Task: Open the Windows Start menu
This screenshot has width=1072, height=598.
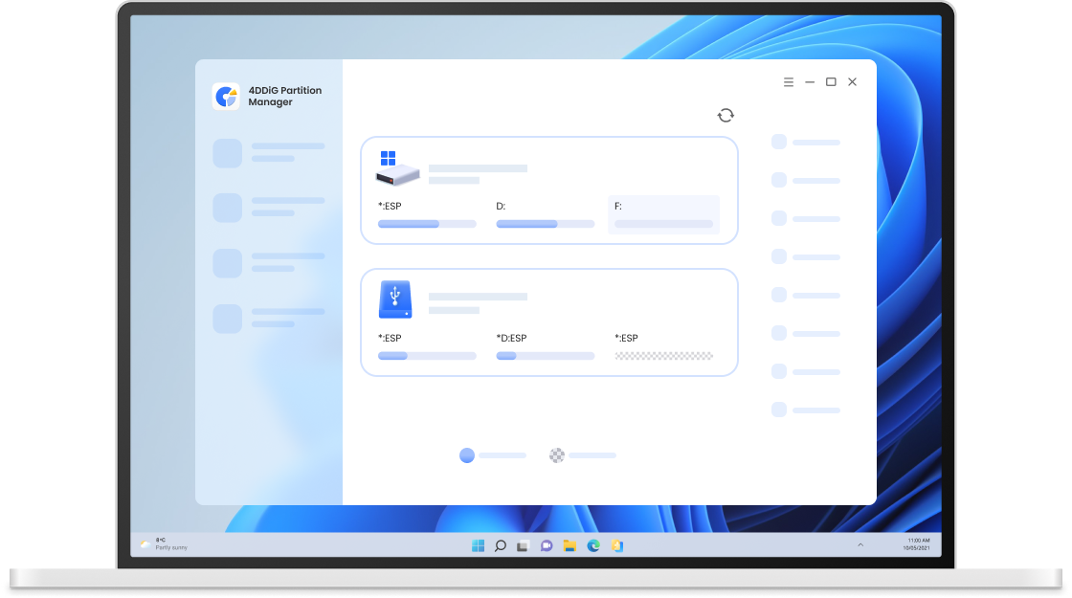Action: point(478,545)
